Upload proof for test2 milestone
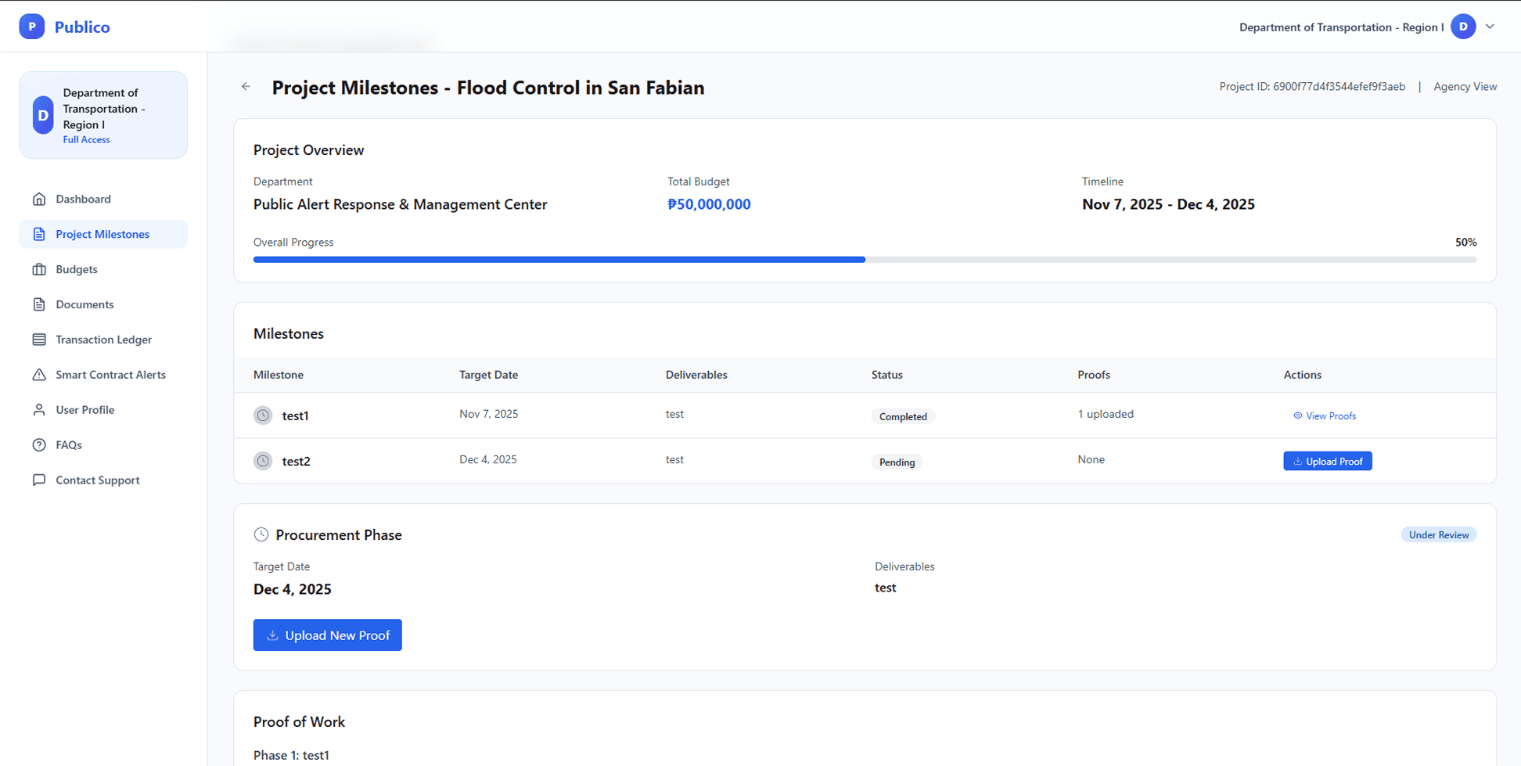Screen dimensions: 1521x766 [x=1328, y=461]
